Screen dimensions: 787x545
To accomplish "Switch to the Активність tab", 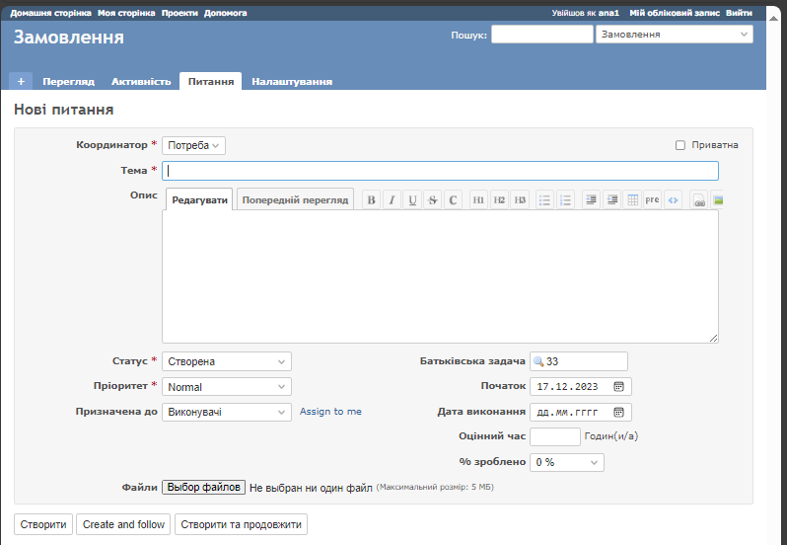I will 141,81.
